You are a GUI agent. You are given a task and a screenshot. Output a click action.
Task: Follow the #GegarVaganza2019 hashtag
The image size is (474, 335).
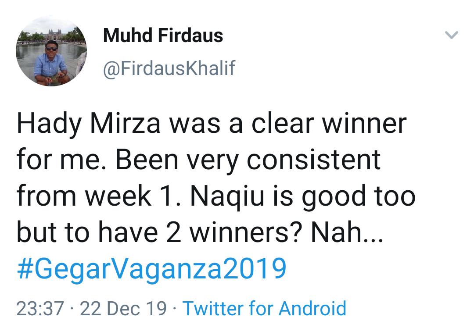click(x=151, y=268)
